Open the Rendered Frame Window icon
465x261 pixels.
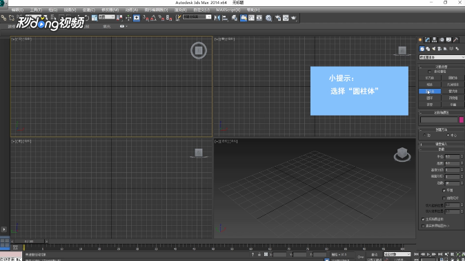(x=286, y=18)
